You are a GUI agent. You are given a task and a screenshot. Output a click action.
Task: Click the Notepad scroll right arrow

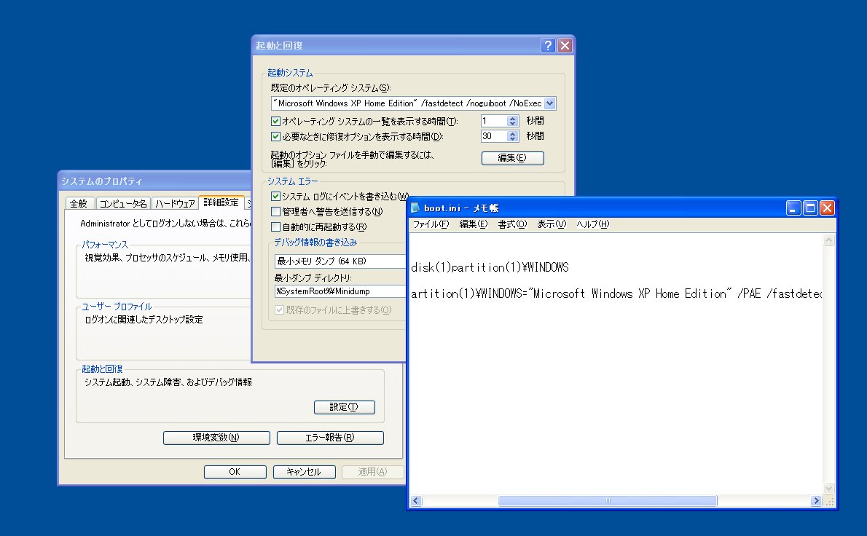(x=816, y=500)
